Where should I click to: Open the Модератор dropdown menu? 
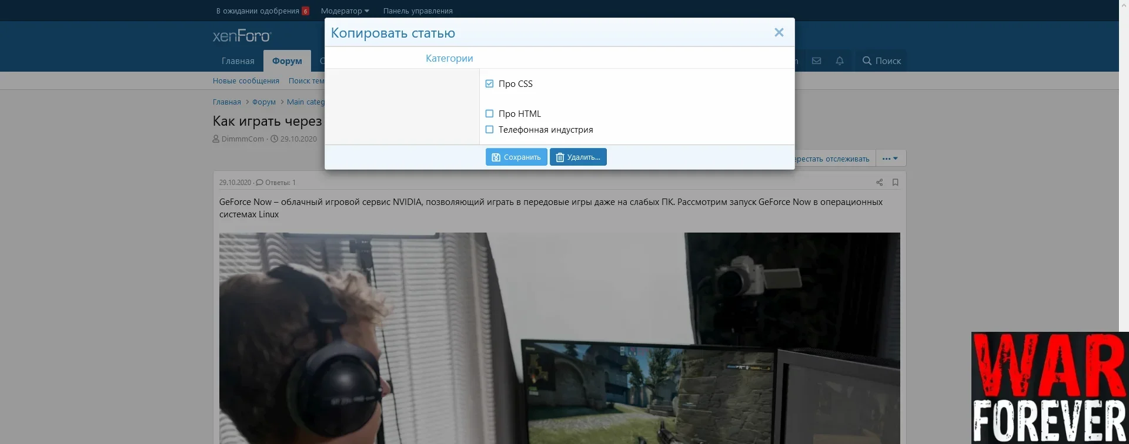coord(345,11)
